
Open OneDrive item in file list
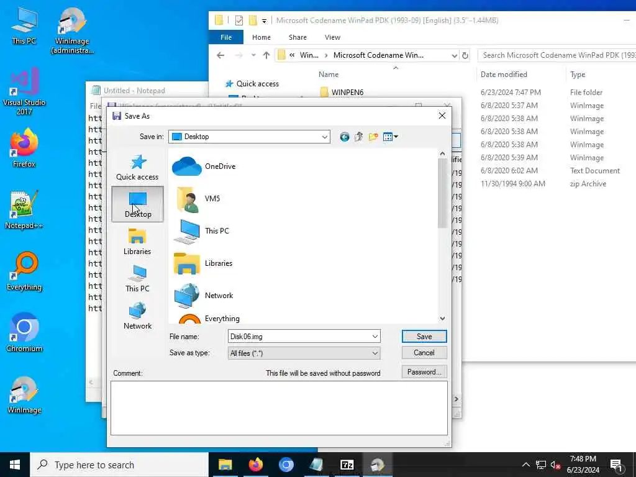[x=204, y=166]
